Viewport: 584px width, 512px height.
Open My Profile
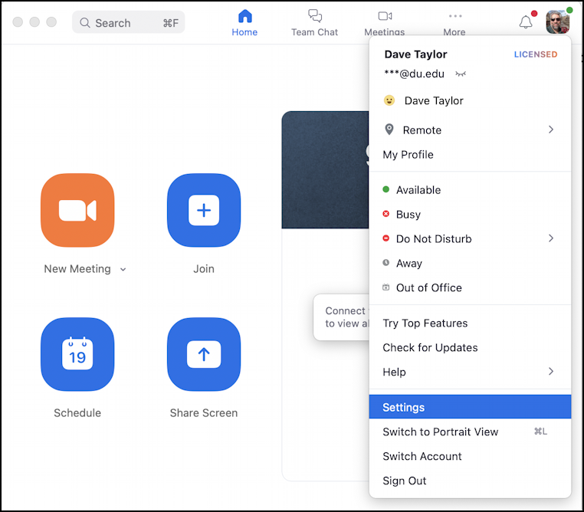coord(470,155)
